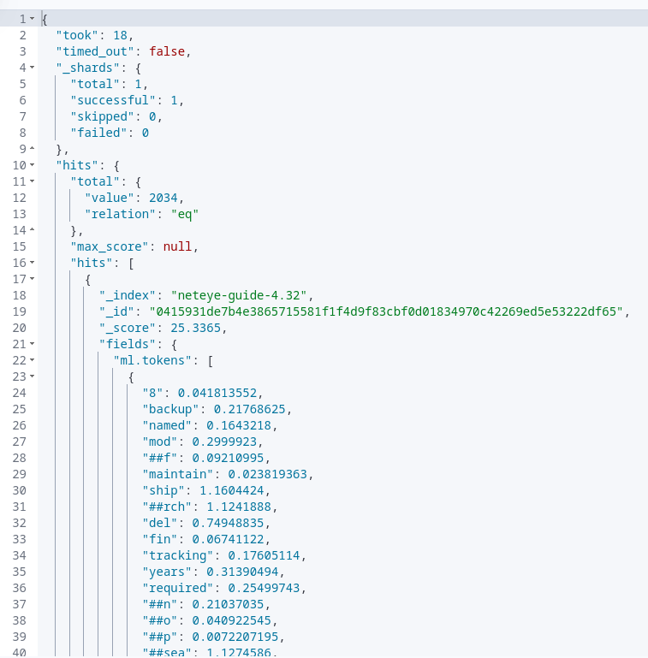Click the "ship" token key
648x658 pixels.
coord(163,490)
